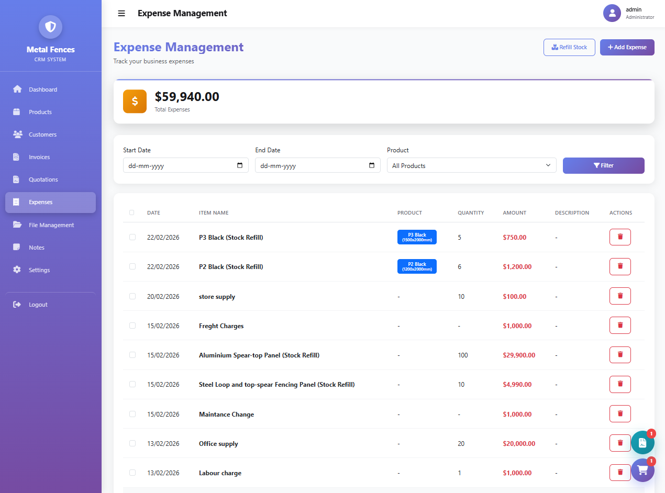
Task: Select the checkbox for store supply row
Action: coord(132,296)
